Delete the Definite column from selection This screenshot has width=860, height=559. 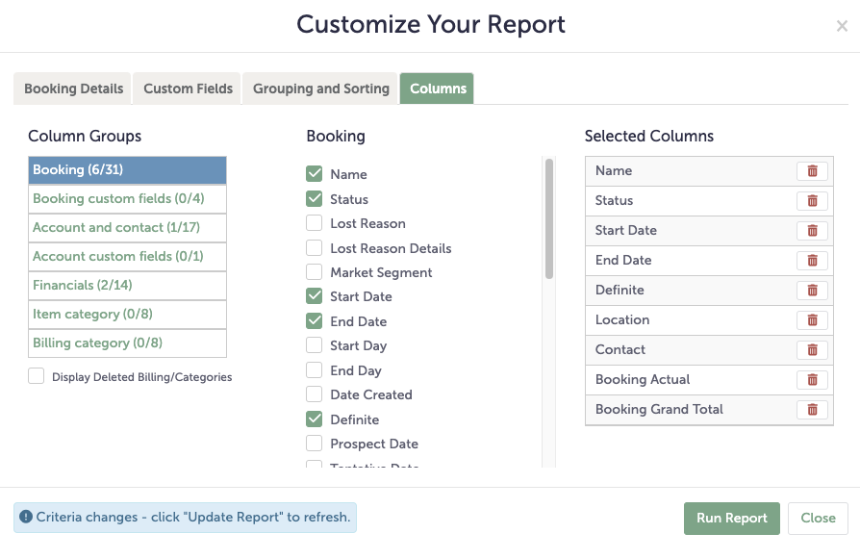point(812,290)
